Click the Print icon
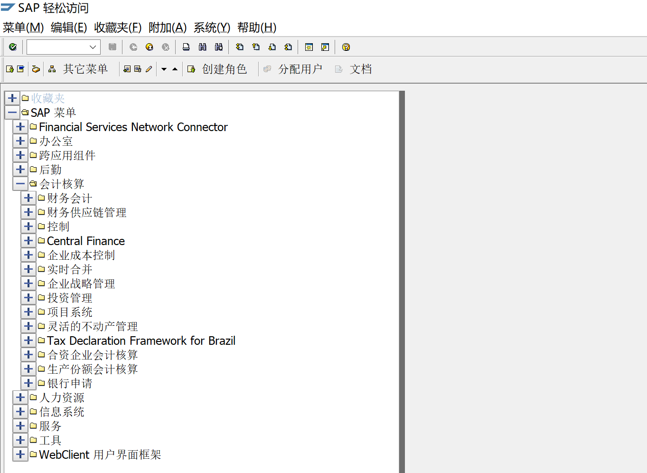The image size is (647, 473). (x=187, y=47)
